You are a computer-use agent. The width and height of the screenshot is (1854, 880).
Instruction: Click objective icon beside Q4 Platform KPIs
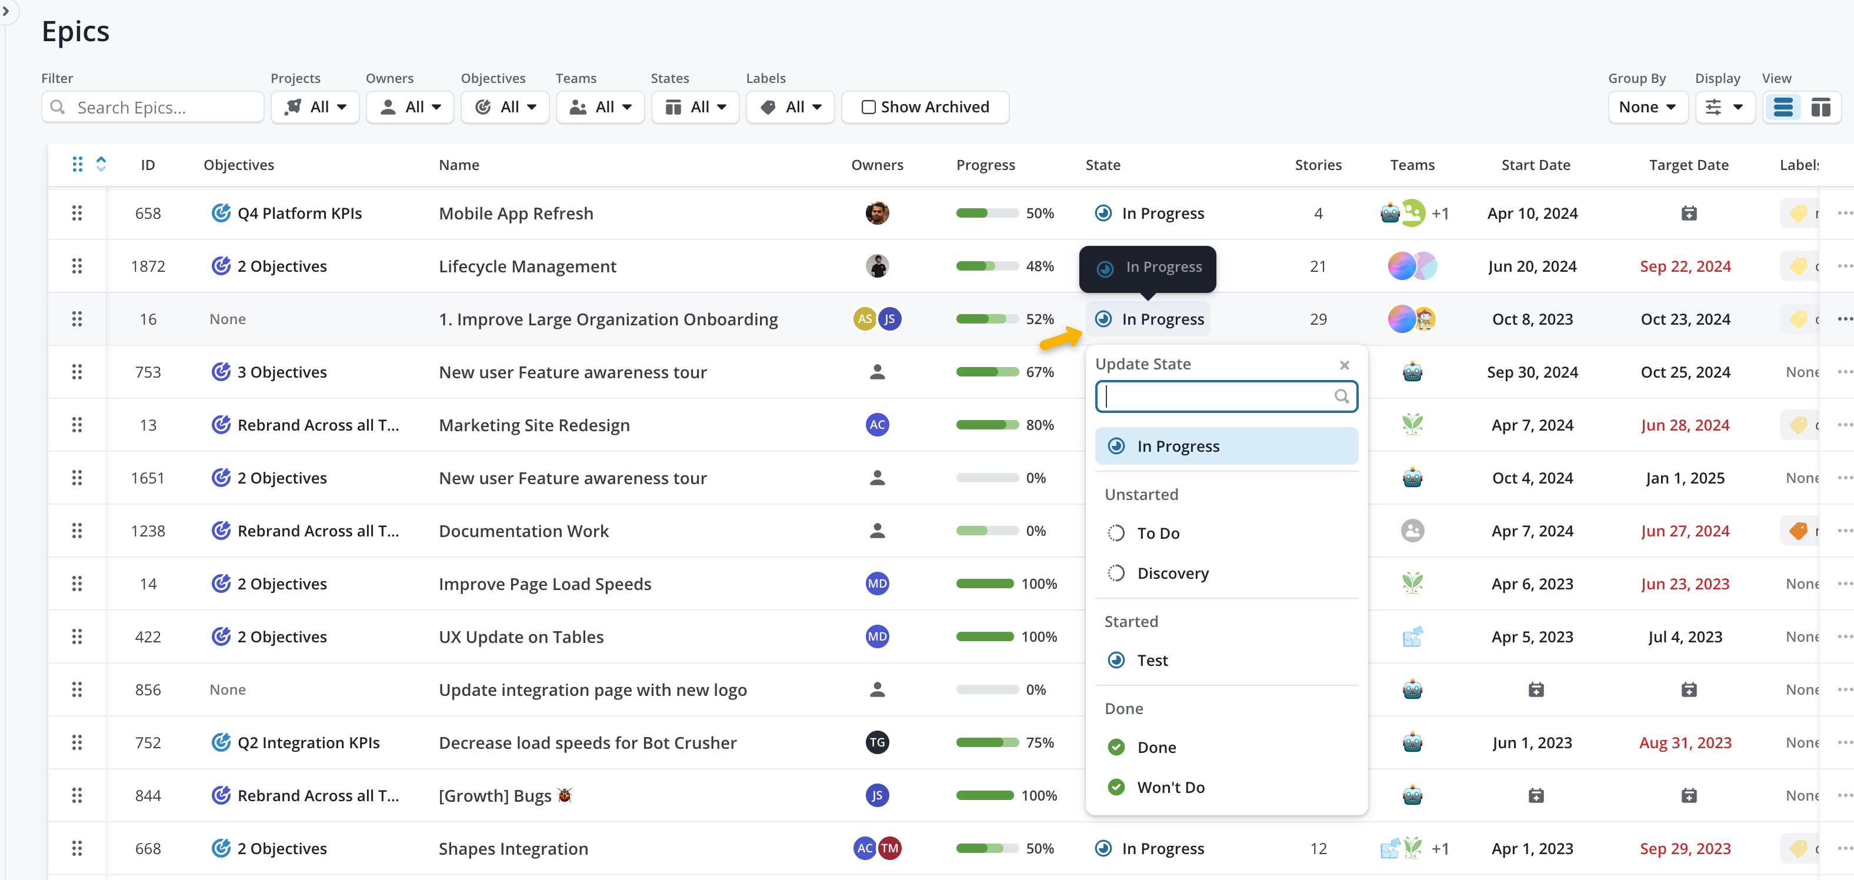tap(220, 213)
